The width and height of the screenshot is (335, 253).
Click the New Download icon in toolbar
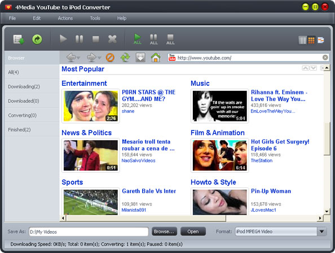(19, 40)
